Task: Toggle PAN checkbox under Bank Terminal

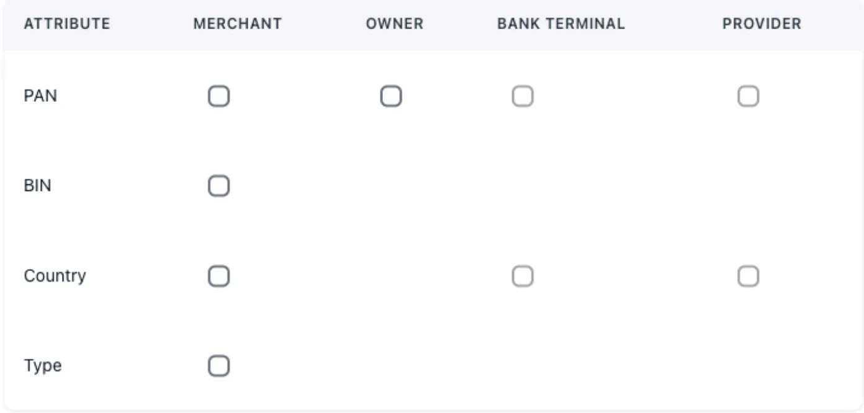Action: point(523,97)
